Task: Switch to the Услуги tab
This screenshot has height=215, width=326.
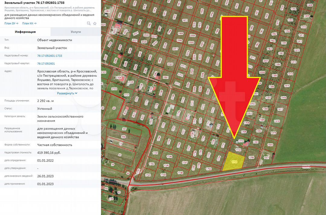Action: click(x=75, y=32)
